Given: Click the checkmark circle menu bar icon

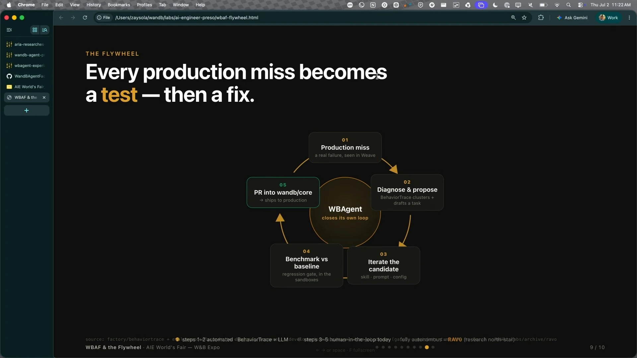Looking at the screenshot, I should point(432,5).
